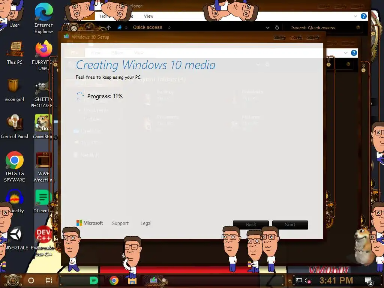The image size is (384, 288).
Task: Open Task View on the taskbar
Action: tap(49, 280)
